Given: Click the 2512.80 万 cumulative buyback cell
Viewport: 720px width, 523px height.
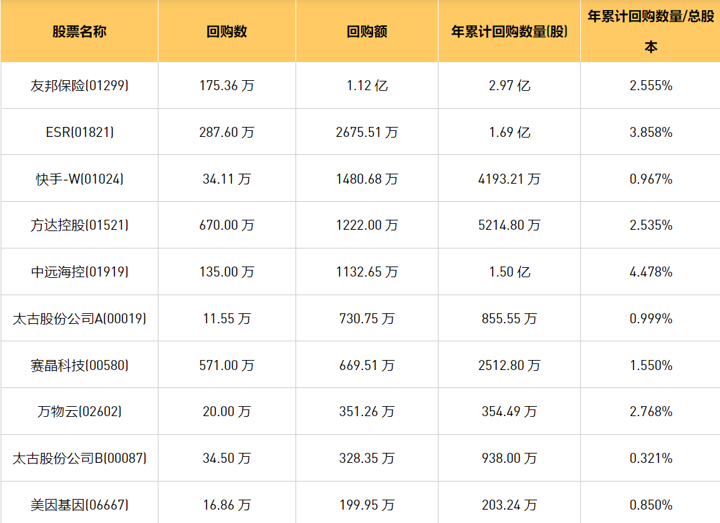Looking at the screenshot, I should [x=509, y=365].
